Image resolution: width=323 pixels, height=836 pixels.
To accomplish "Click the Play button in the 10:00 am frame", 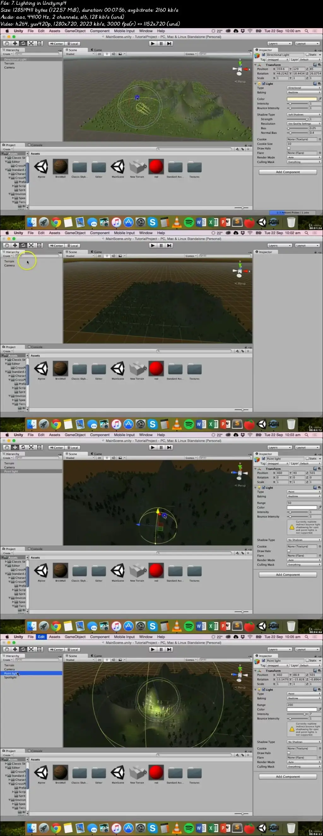I will (153, 44).
